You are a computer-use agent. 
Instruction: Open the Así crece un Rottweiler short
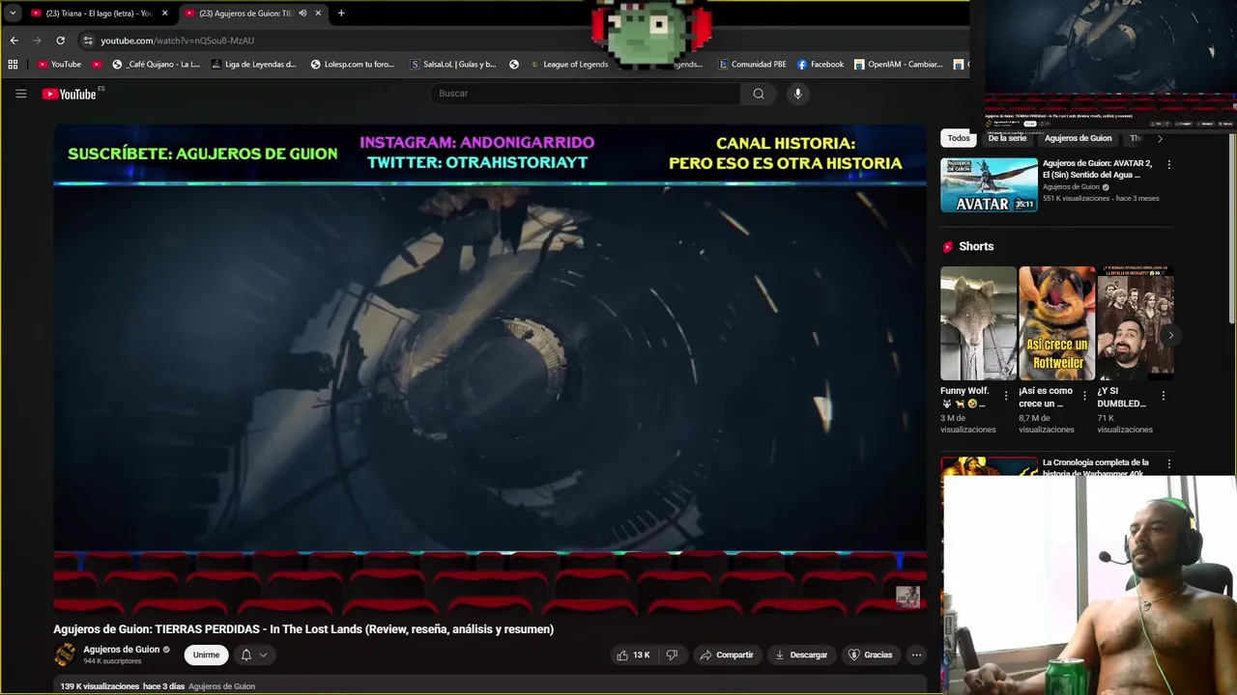pos(1056,323)
